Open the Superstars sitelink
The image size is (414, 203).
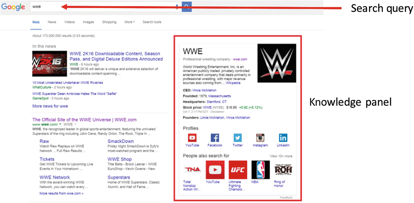(x=119, y=178)
